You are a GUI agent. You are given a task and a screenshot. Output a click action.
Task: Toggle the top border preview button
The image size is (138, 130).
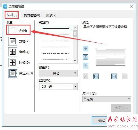[85, 48]
